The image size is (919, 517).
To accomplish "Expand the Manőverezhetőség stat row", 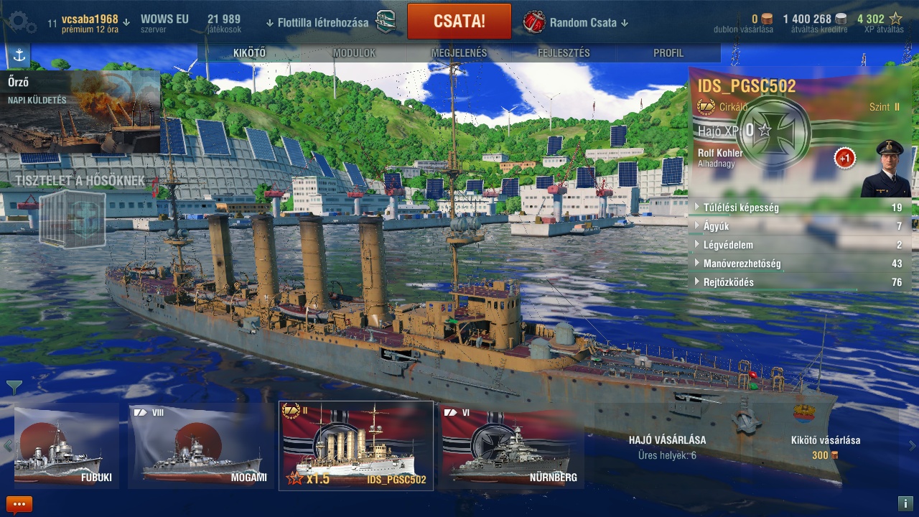I will coord(798,264).
